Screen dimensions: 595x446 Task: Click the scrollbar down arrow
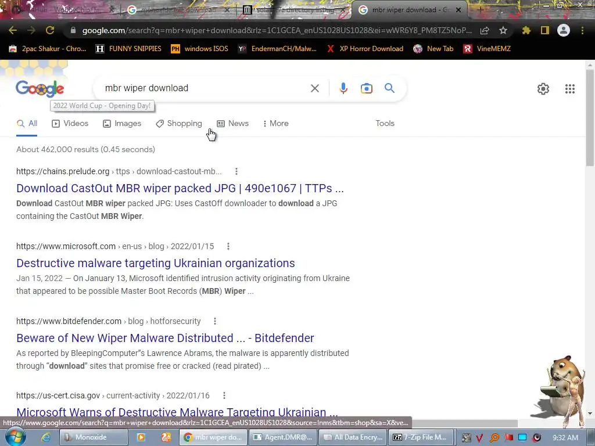point(590,413)
